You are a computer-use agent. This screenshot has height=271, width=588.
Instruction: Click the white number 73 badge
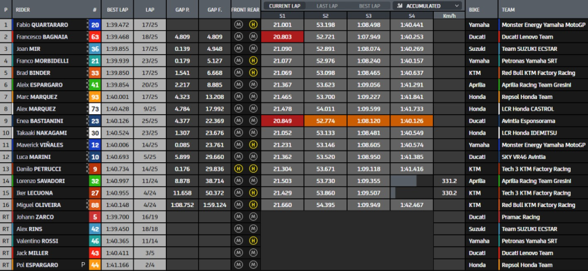pos(95,109)
